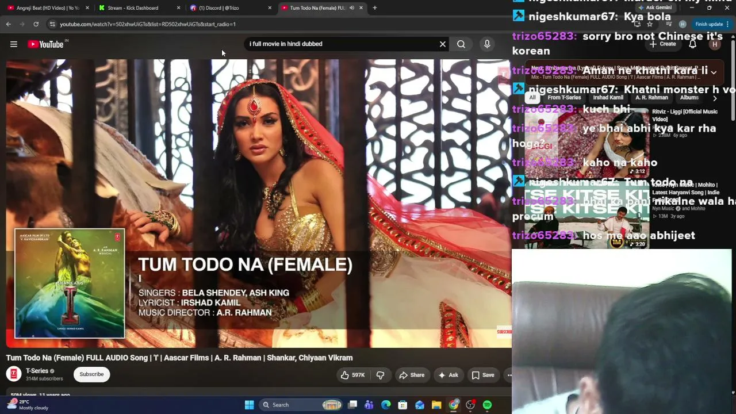Collapse the Mix playlist panel chevron

(714, 72)
